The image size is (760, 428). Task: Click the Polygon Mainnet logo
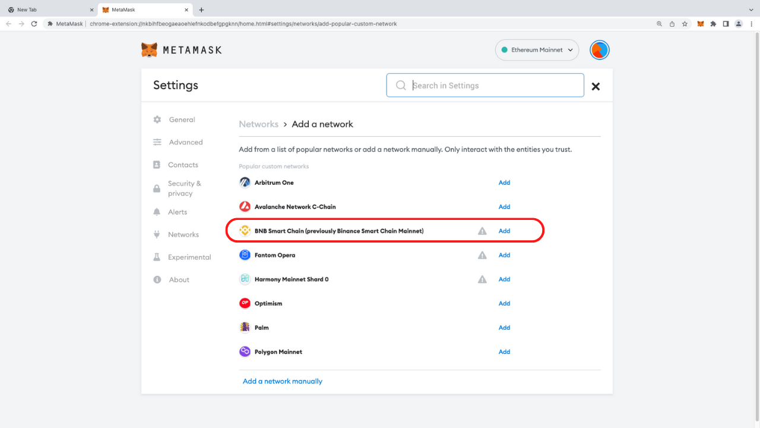(245, 352)
